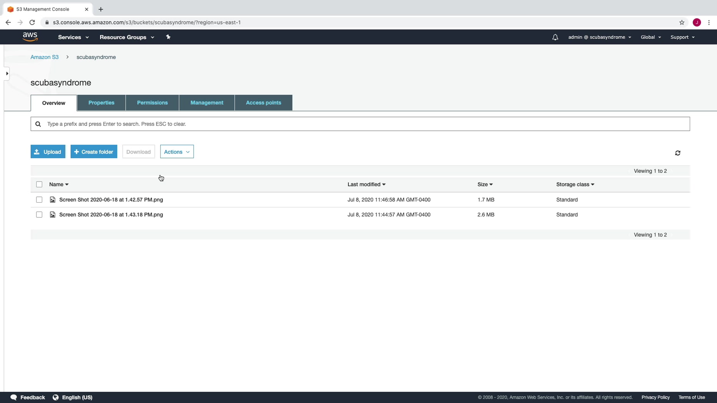
Task: Click the pin shortcuts icon in the navbar
Action: coord(168,37)
